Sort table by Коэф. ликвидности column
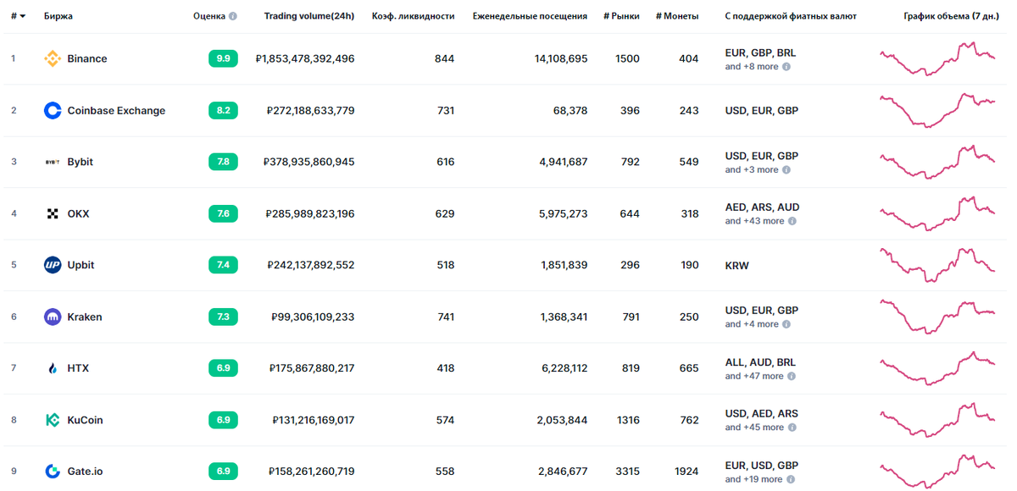The width and height of the screenshot is (1017, 491). click(413, 16)
